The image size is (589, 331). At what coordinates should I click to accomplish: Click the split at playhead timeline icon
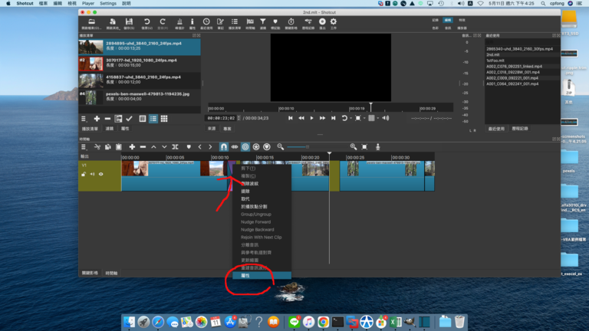pos(175,146)
